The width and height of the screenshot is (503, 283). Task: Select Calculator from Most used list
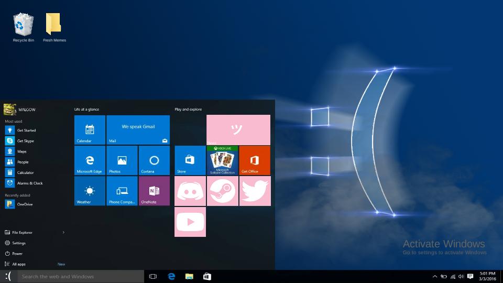[25, 172]
